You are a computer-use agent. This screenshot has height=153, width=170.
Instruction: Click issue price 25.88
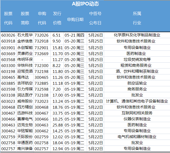coord(58,125)
